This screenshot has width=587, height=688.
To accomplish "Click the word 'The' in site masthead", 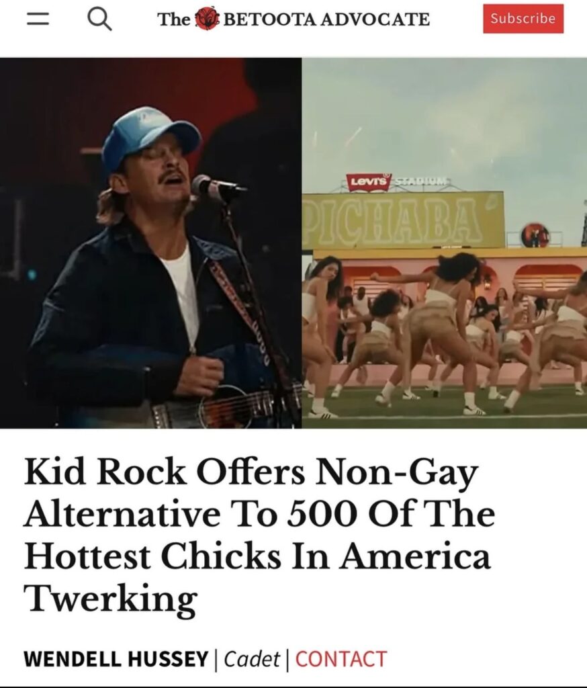I will coord(174,19).
